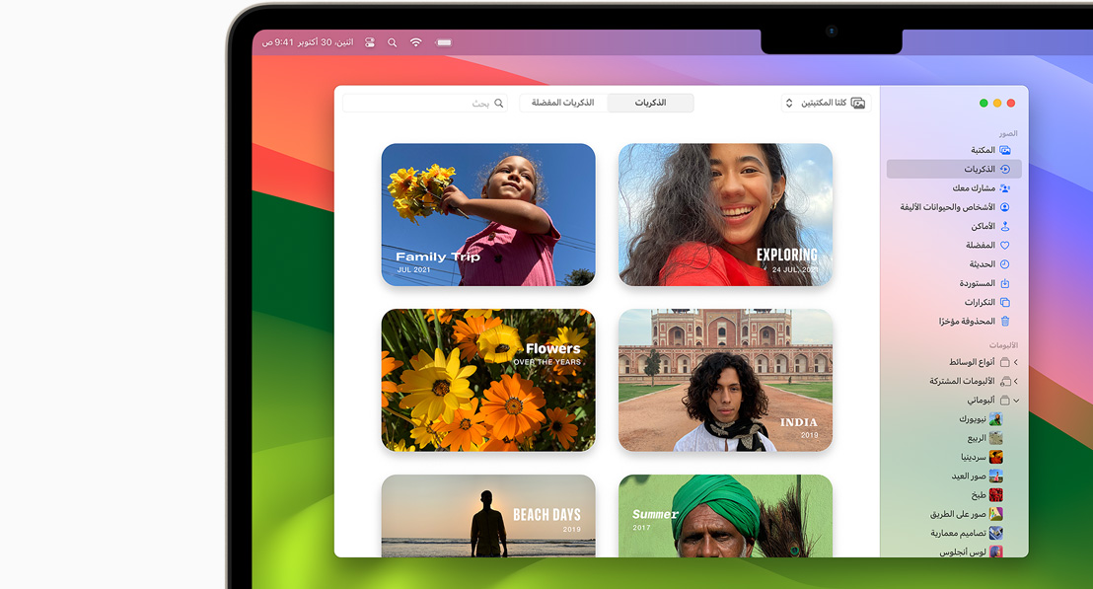
Task: Select the Memories (الذكريات) sidebar icon
Action: click(x=1004, y=169)
